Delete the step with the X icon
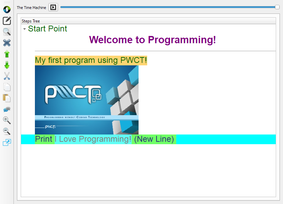Image resolution: width=283 pixels, height=204 pixels. 7,43
